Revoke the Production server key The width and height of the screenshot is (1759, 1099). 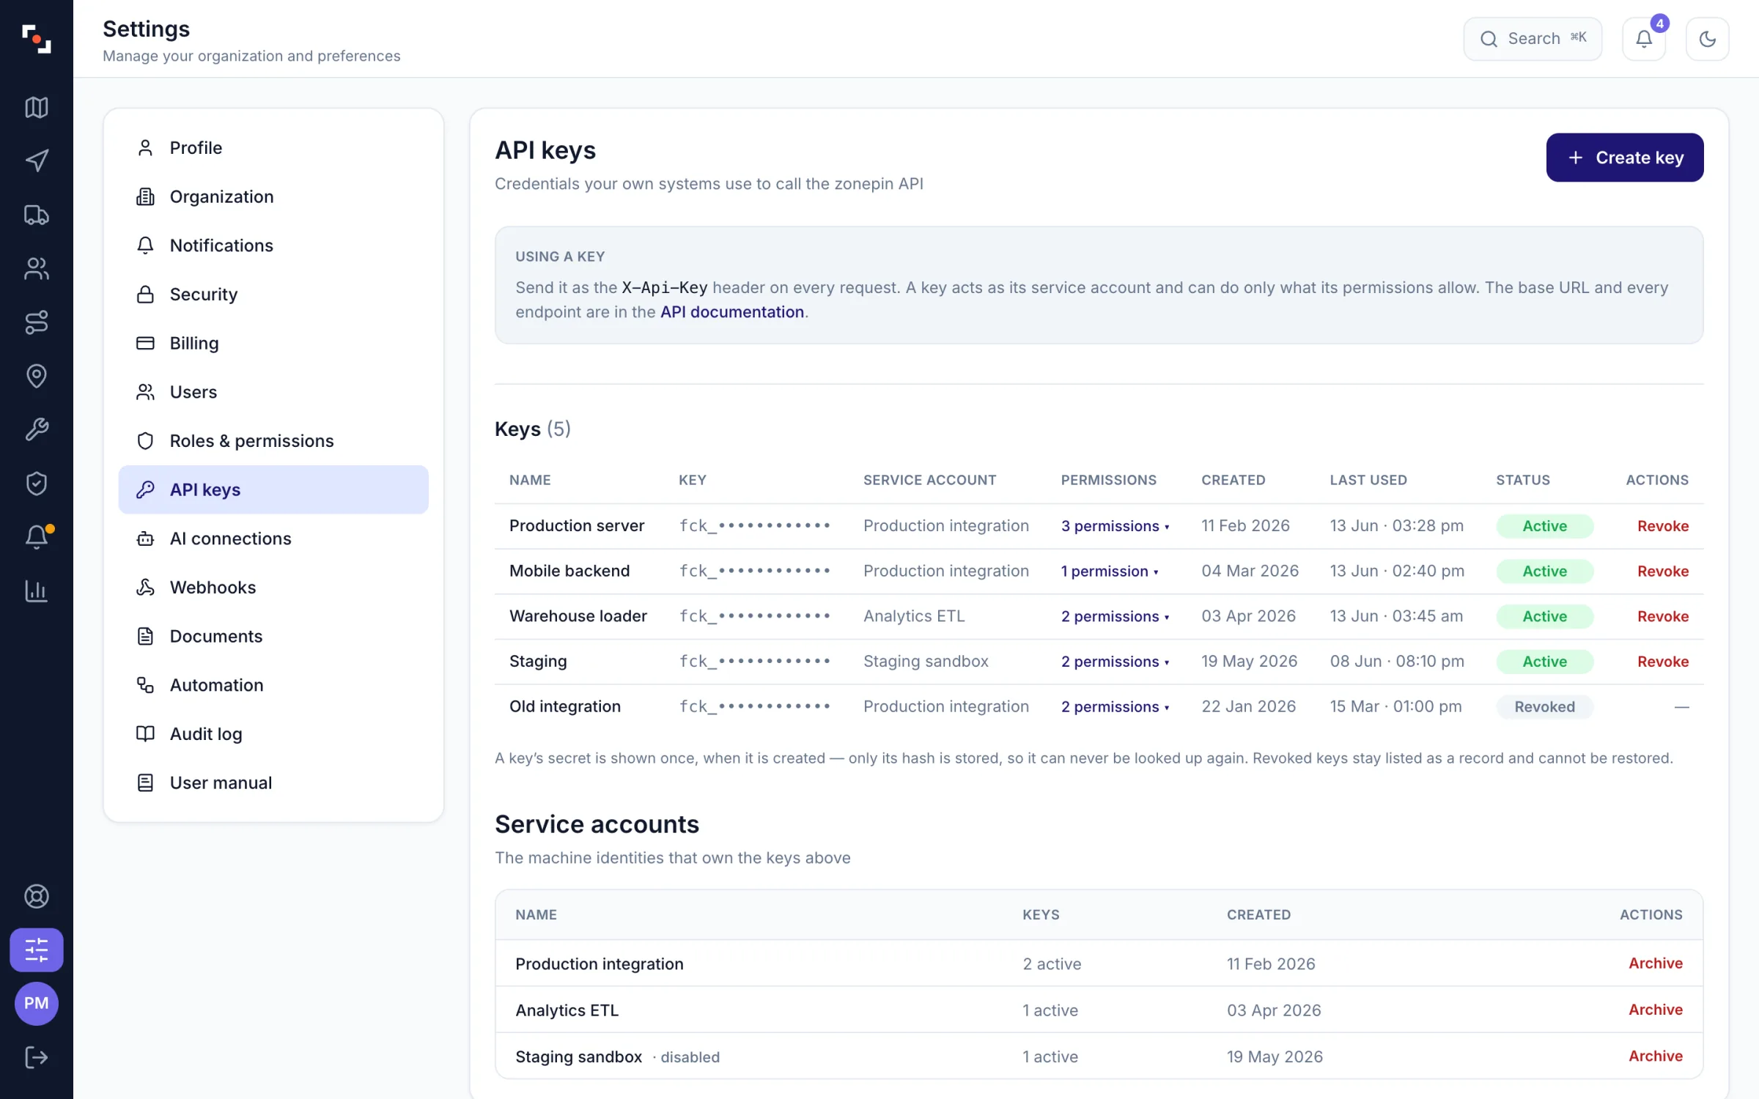(1662, 526)
